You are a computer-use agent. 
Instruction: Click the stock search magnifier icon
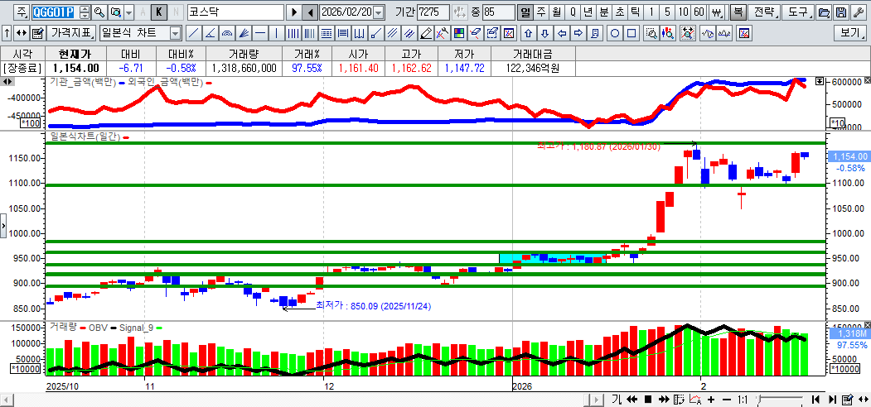(x=99, y=12)
